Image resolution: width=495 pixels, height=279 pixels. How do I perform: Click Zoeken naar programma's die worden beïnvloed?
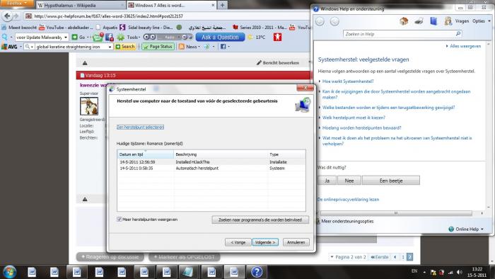point(260,220)
